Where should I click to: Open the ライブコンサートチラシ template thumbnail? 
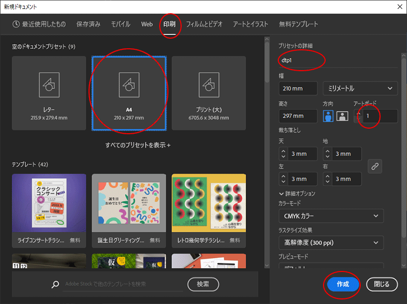pyautogui.click(x=49, y=202)
